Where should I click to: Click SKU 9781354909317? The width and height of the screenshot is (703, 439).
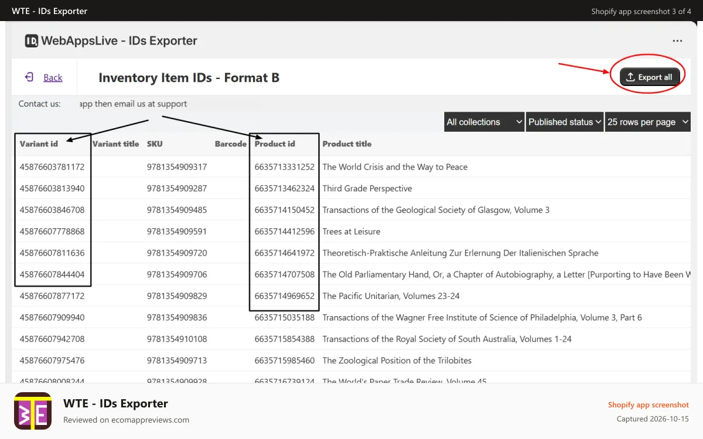click(177, 167)
